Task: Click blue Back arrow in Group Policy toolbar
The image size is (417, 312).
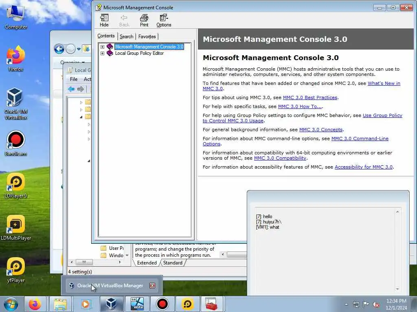Action: click(71, 89)
